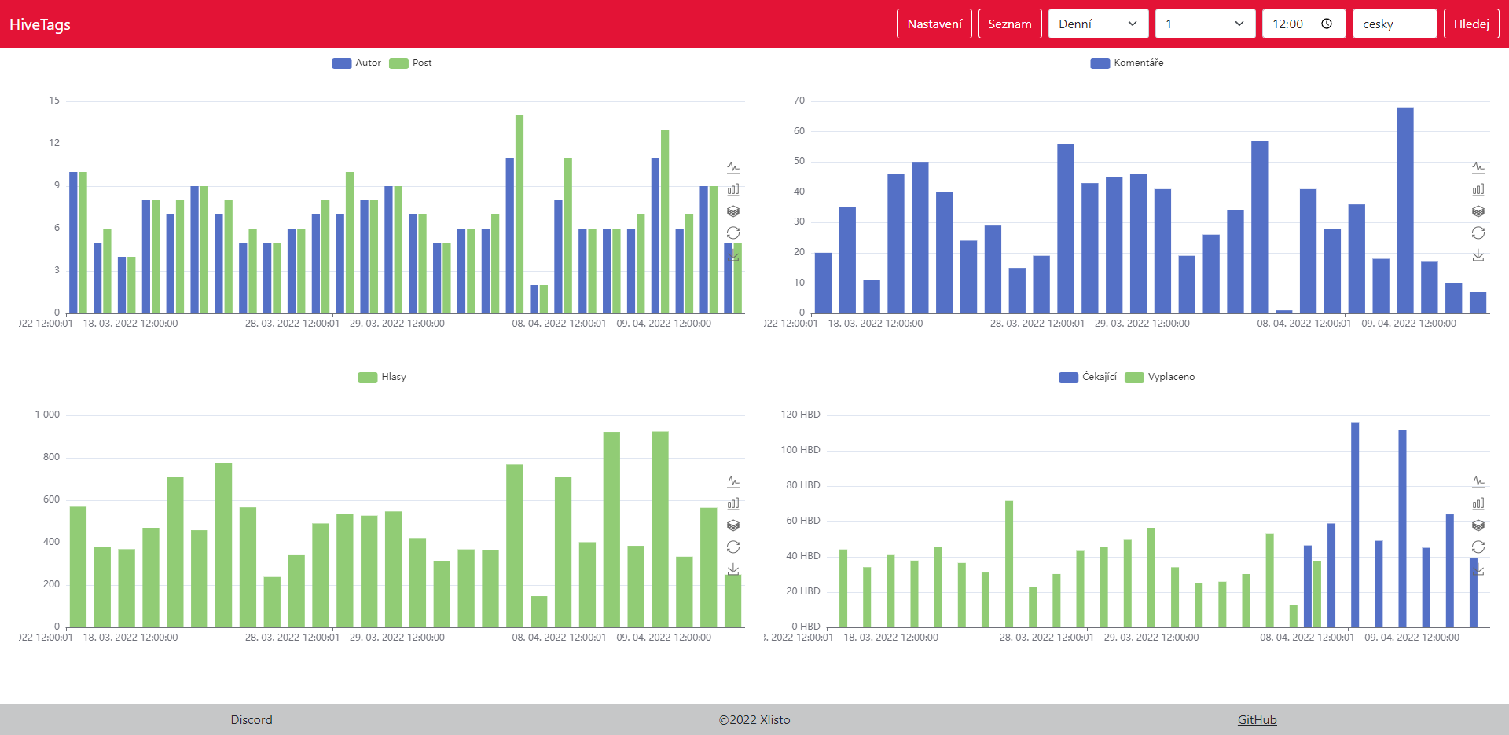The width and height of the screenshot is (1509, 735).
Task: Go to HiveTags home
Action: 40,24
